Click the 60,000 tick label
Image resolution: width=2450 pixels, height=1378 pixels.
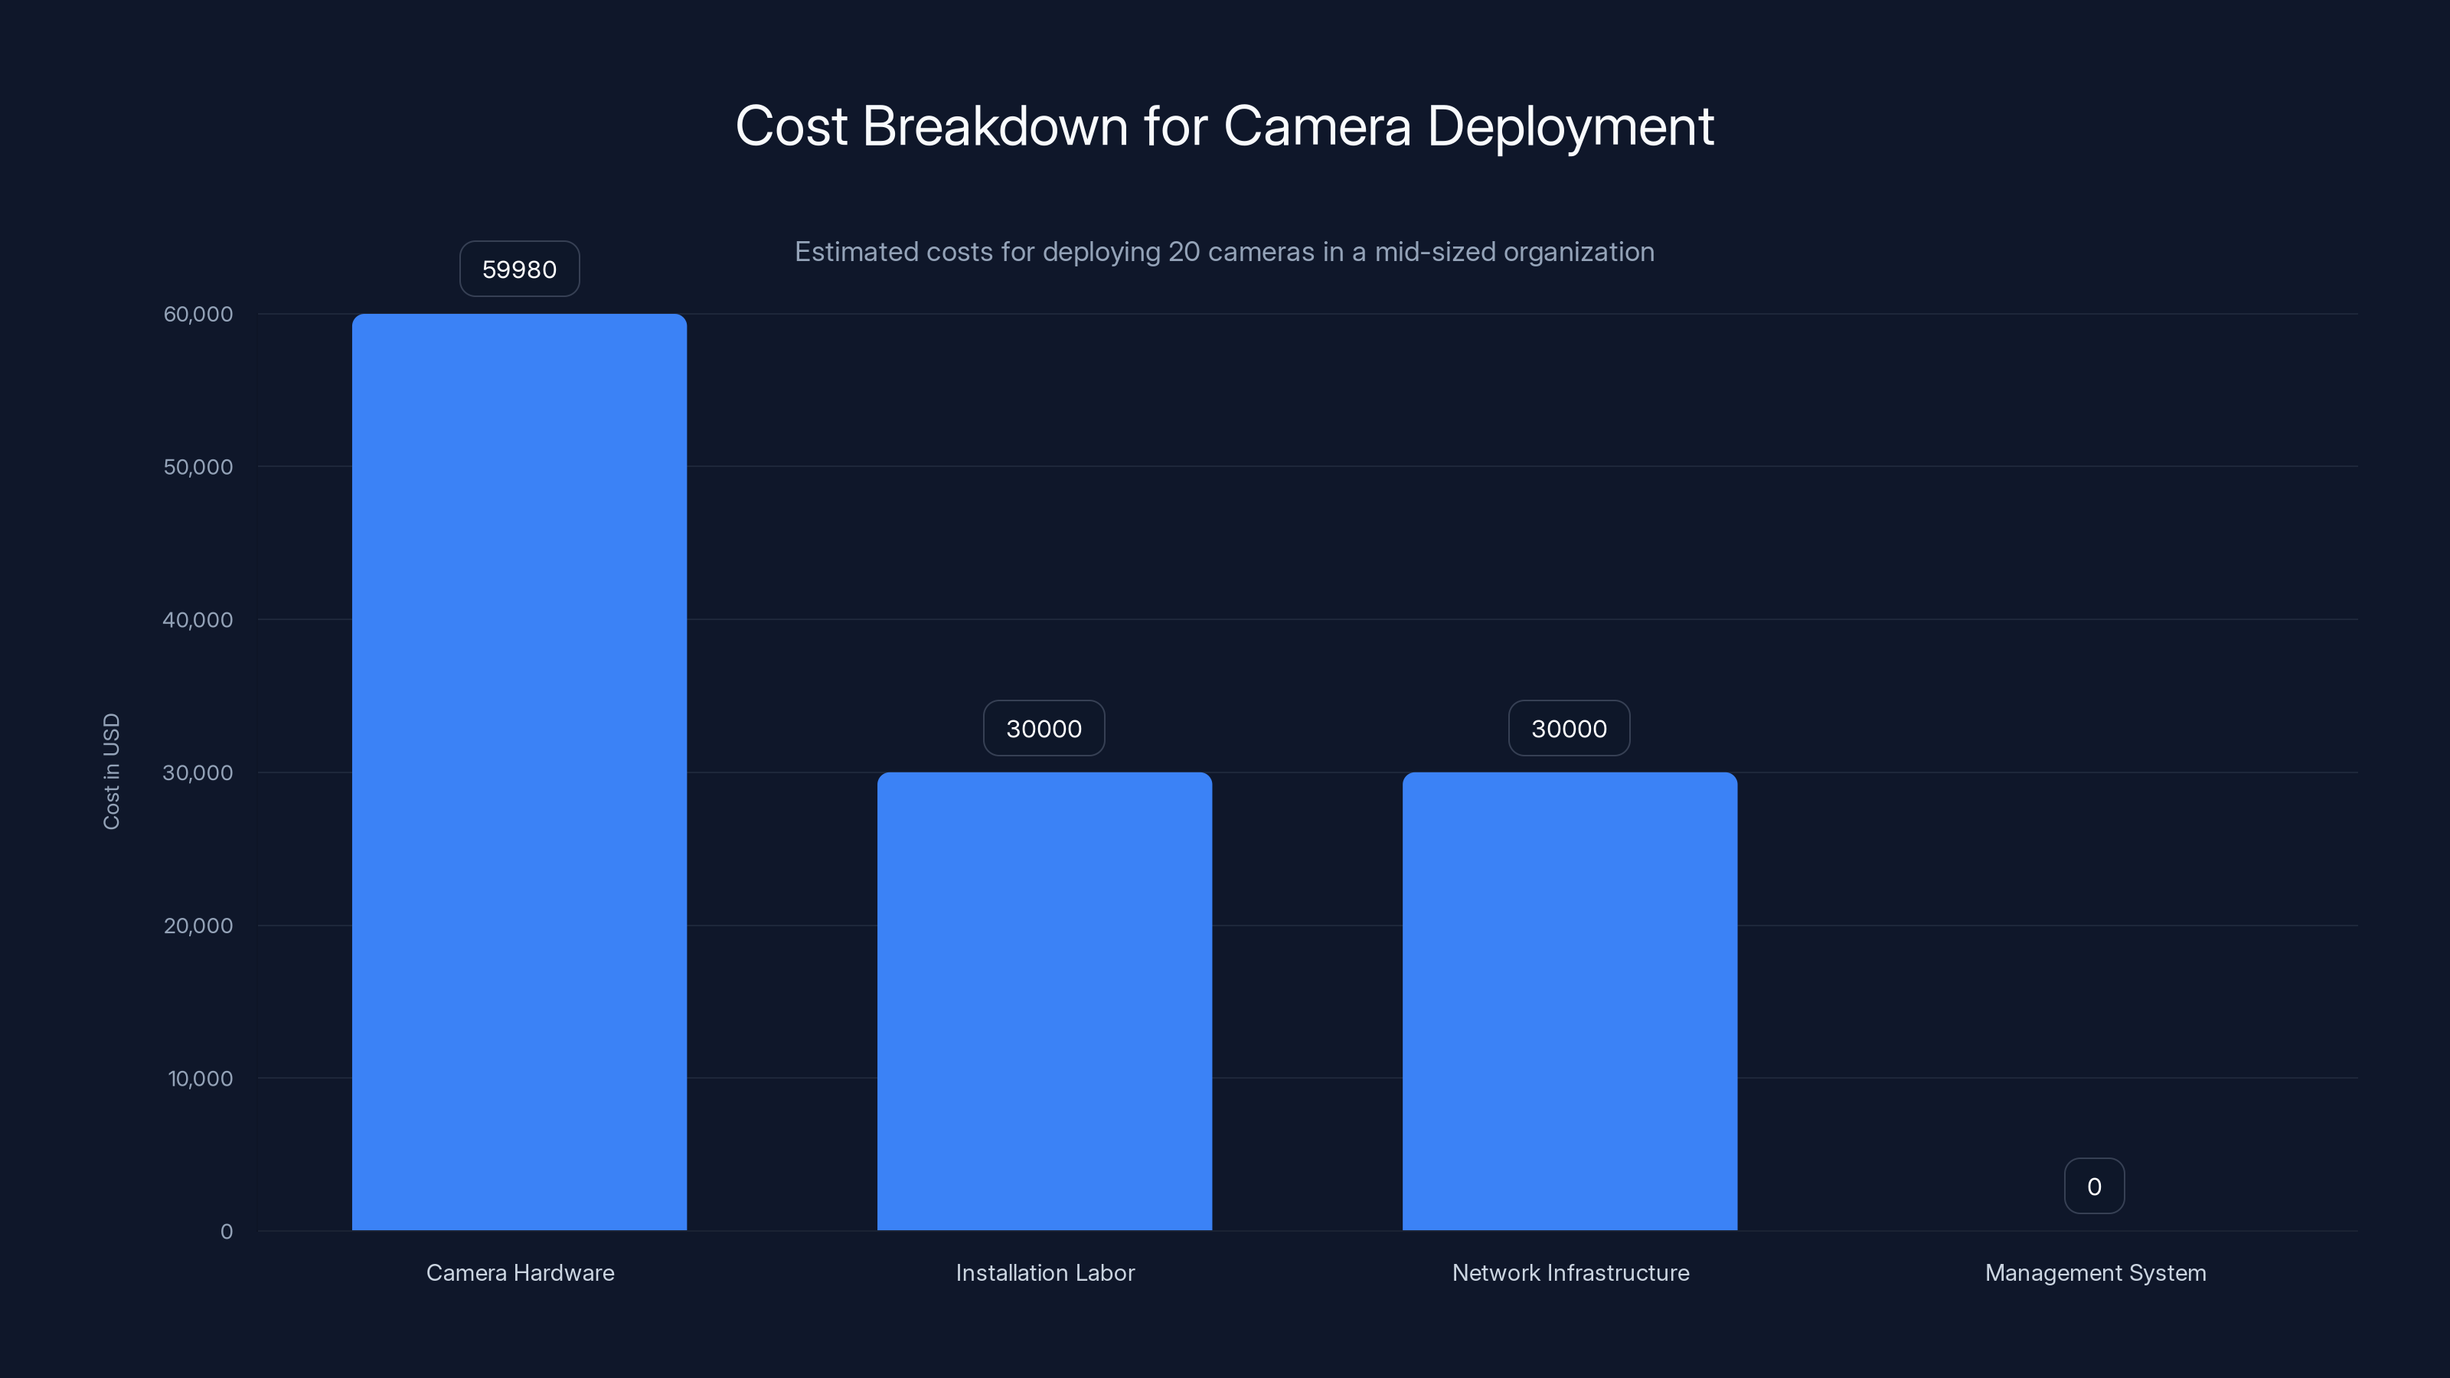click(197, 313)
